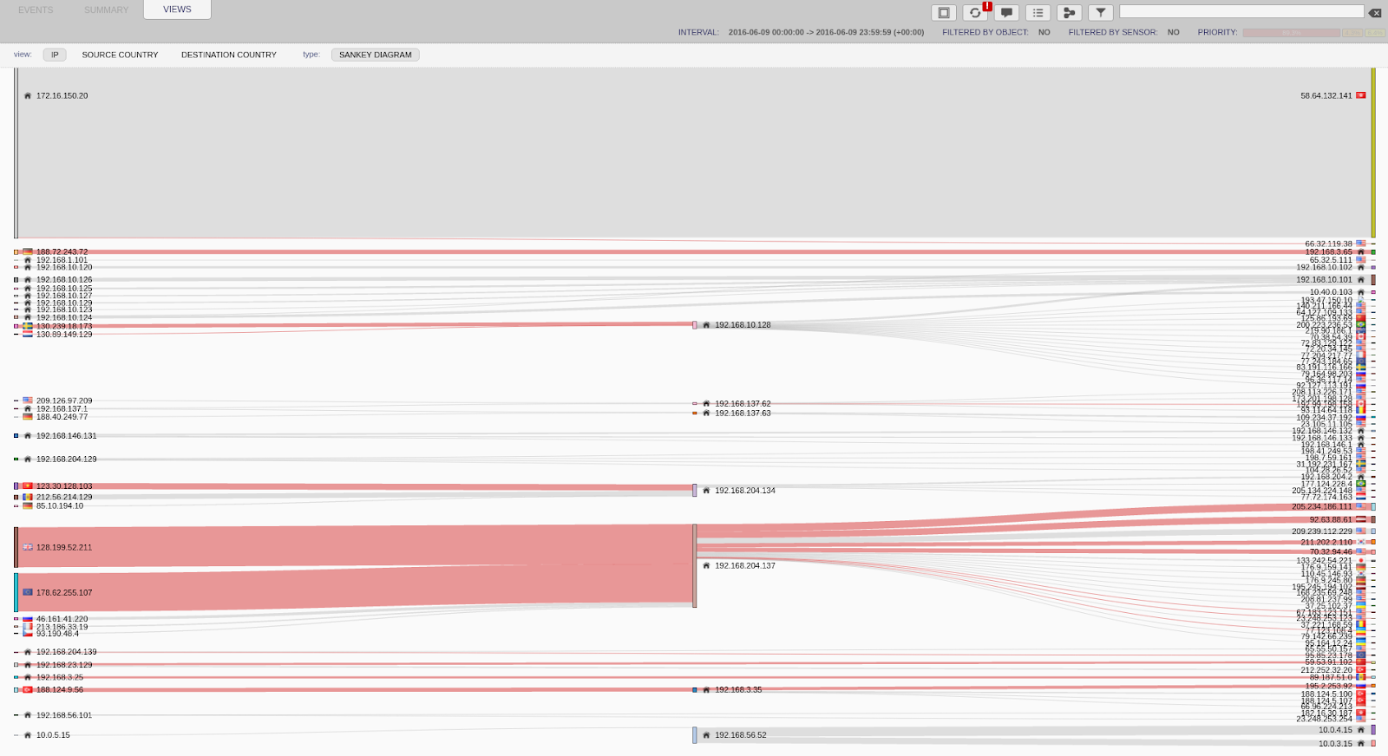Open the EVENTS tab
Viewport: 1388px width, 756px height.
tap(36, 10)
